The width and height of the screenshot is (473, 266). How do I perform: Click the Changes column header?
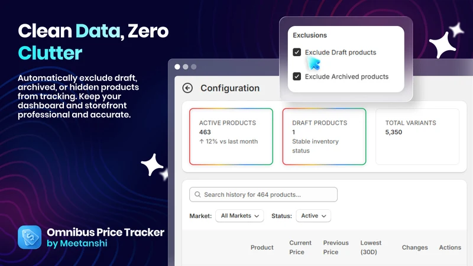point(415,247)
